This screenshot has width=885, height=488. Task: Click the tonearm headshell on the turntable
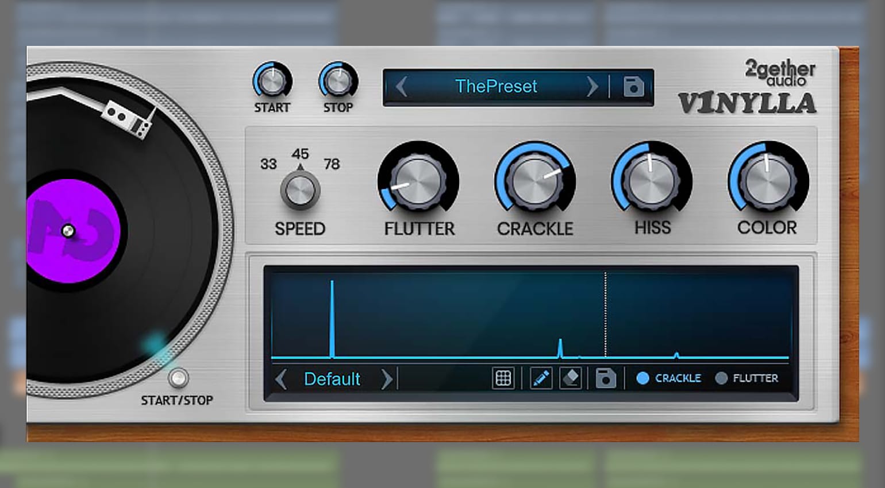coord(128,119)
